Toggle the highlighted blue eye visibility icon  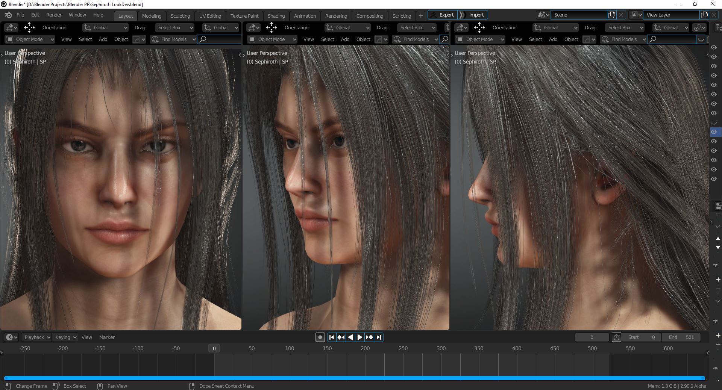click(714, 132)
